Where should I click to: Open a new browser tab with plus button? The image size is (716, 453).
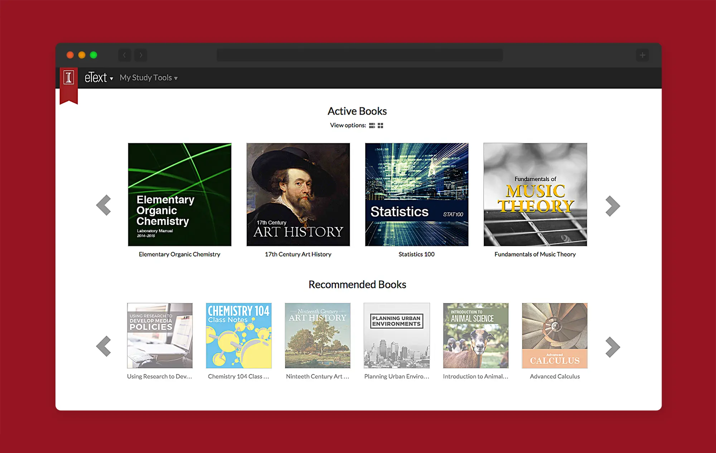[x=643, y=55]
